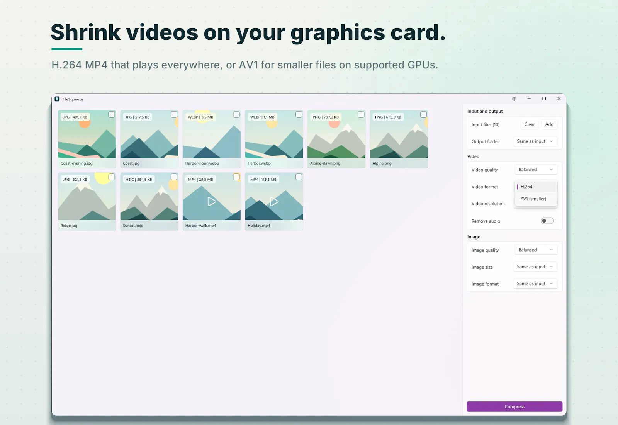Toggle the Remove audio switch

tap(547, 221)
